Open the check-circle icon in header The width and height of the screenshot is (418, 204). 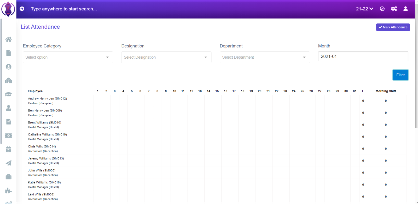point(382,9)
